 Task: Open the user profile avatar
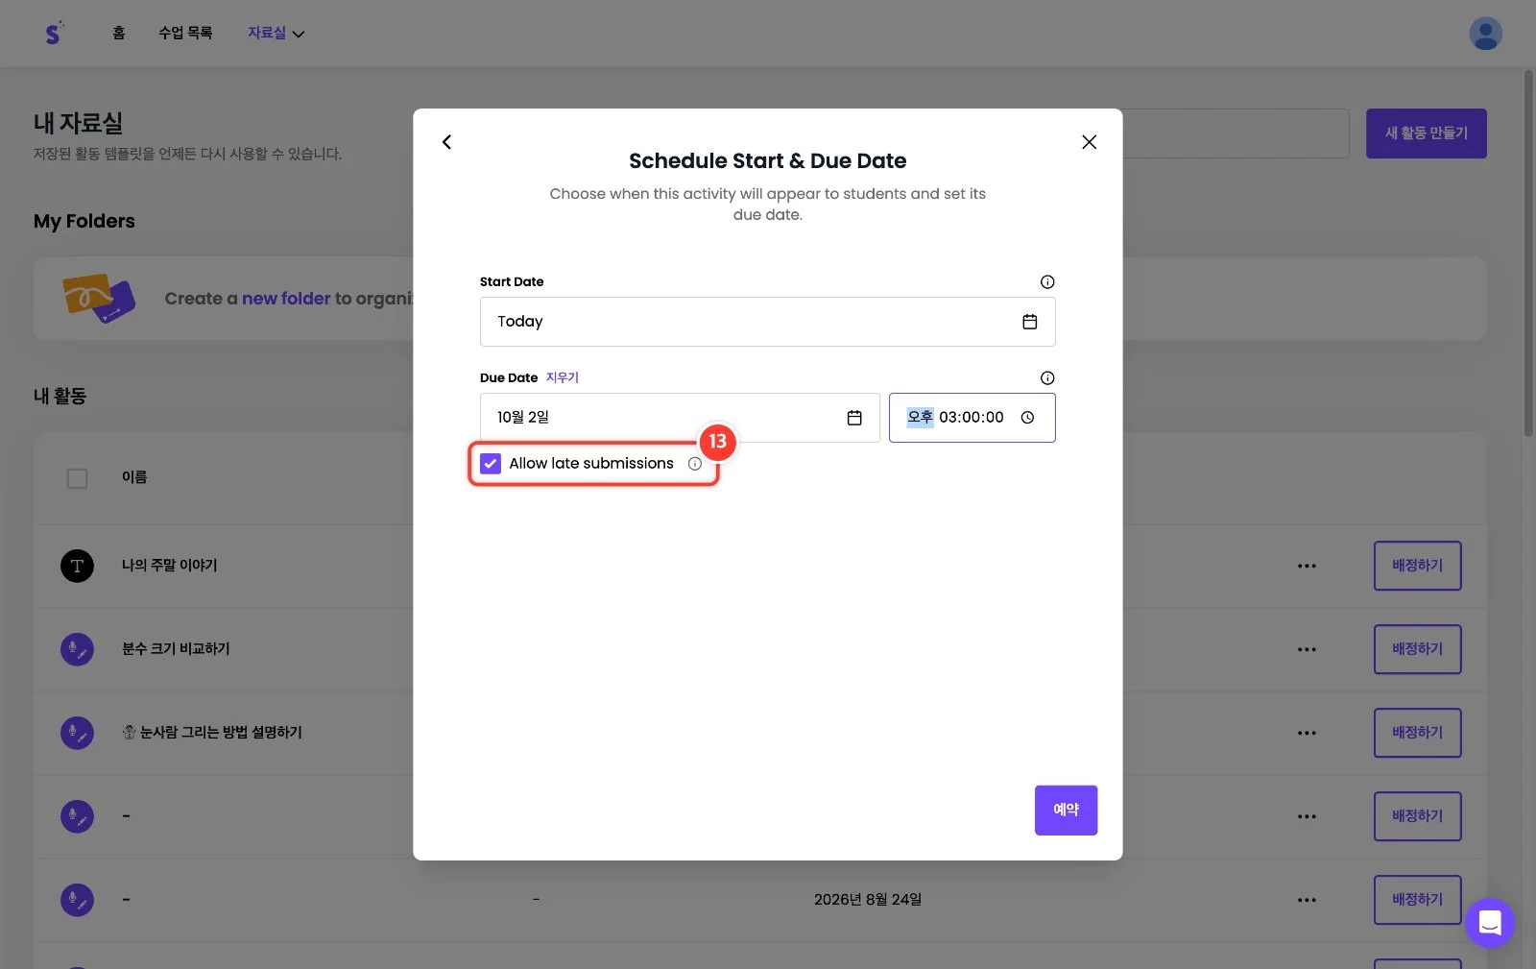[1485, 34]
